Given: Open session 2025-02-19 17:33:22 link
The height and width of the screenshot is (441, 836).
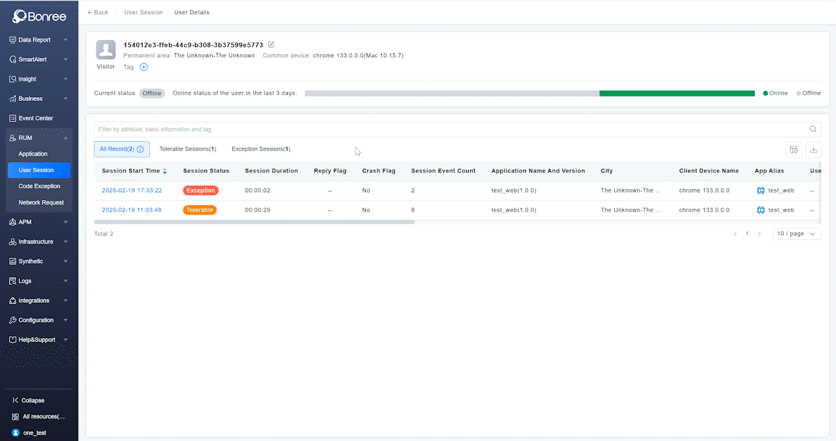Looking at the screenshot, I should (132, 190).
